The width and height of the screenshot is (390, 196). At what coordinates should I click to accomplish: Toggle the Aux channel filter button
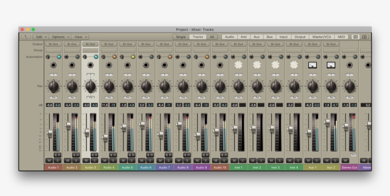257,37
